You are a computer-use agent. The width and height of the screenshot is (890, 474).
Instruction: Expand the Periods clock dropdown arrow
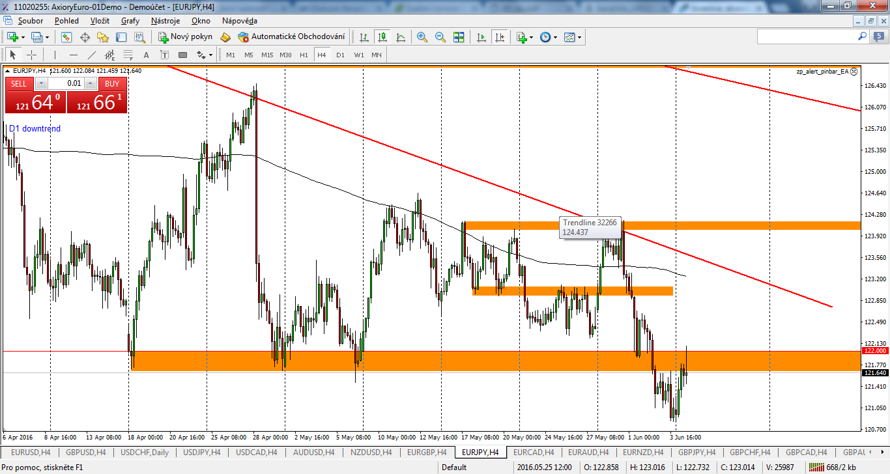(556, 37)
